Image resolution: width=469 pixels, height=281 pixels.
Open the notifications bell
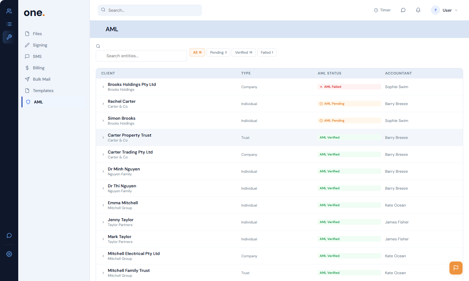click(x=418, y=10)
